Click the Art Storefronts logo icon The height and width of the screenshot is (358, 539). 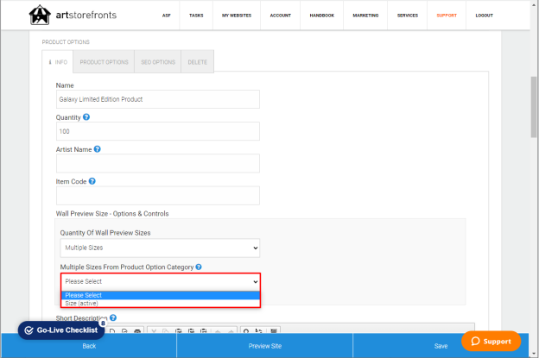(x=40, y=15)
